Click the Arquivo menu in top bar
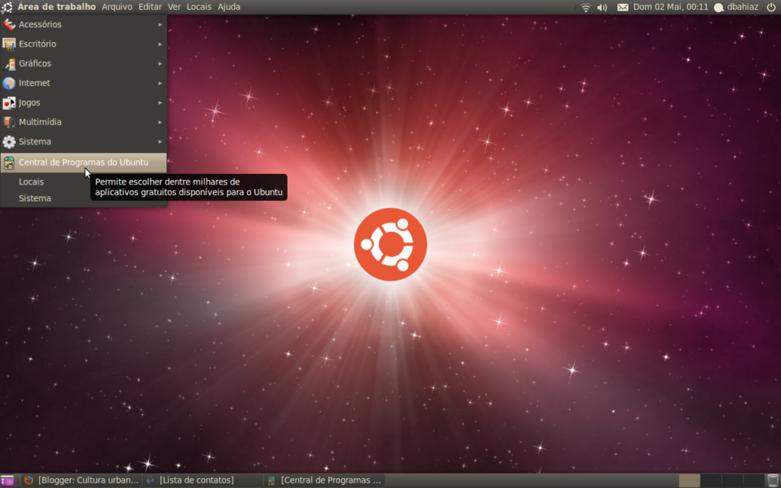 point(117,7)
